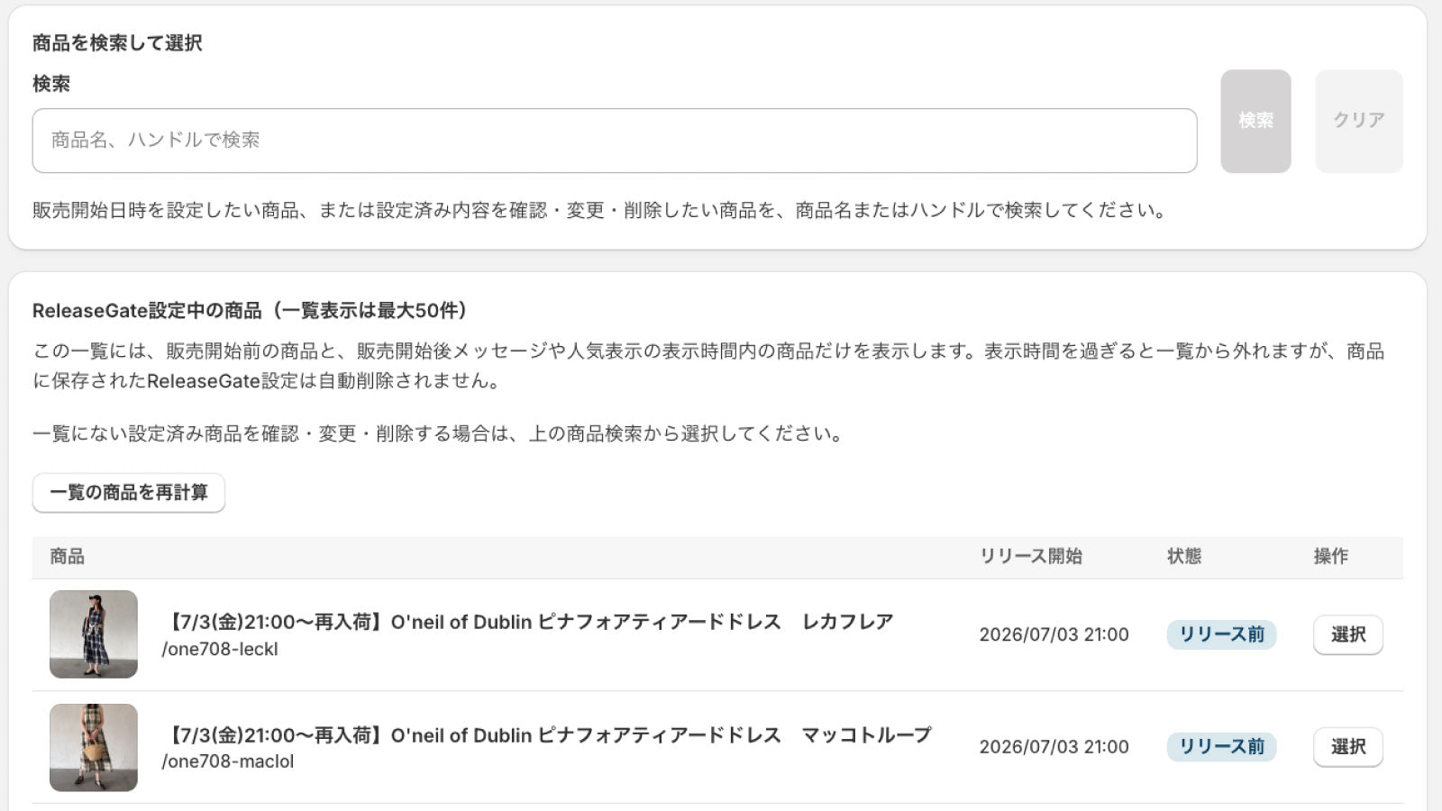Click the 商品 column header
Screen dimensions: 1442x811
(x=68, y=557)
